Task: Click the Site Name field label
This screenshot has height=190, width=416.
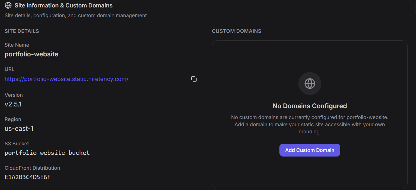Action: pyautogui.click(x=17, y=45)
